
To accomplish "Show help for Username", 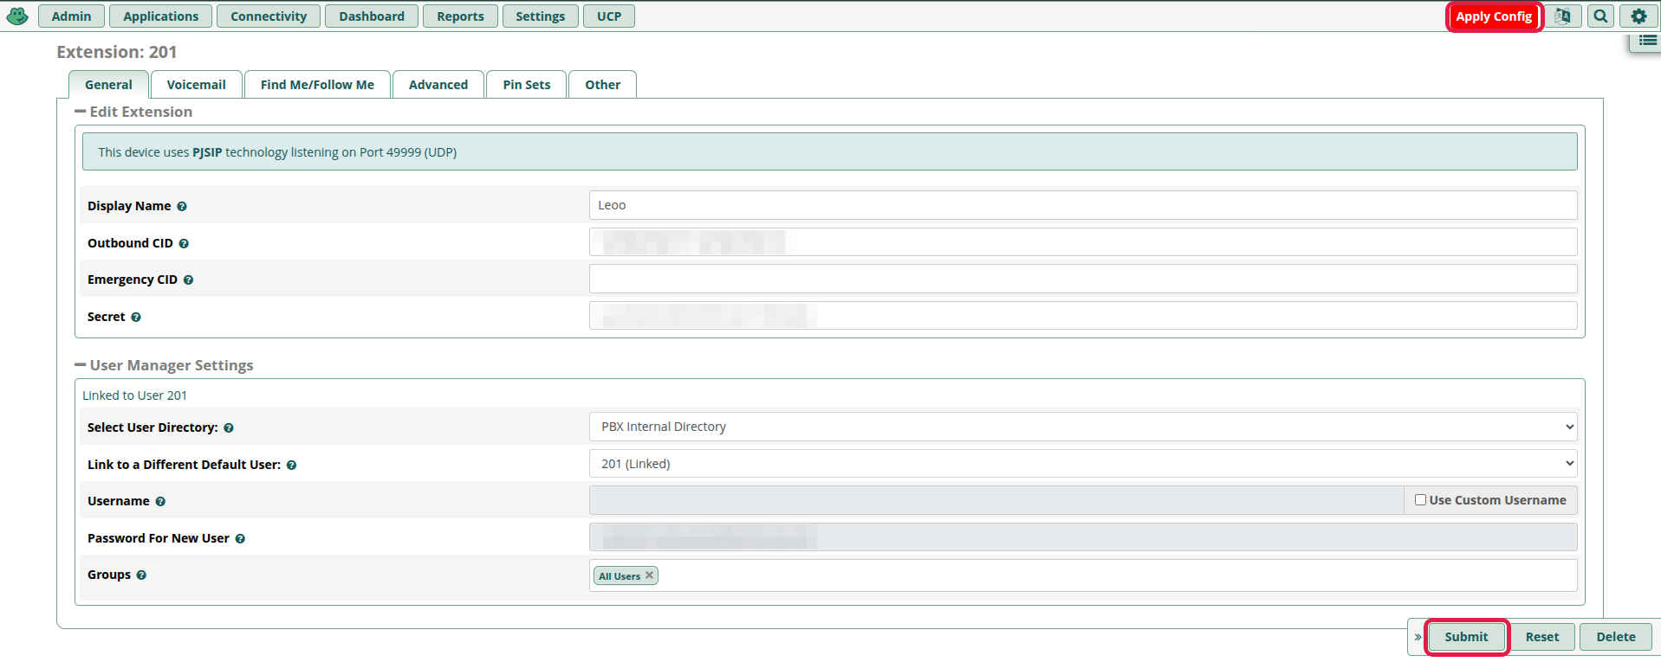I will coord(160,502).
